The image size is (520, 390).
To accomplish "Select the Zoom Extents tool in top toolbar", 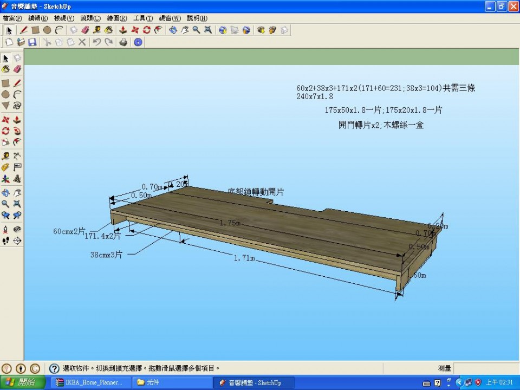I will (208, 30).
